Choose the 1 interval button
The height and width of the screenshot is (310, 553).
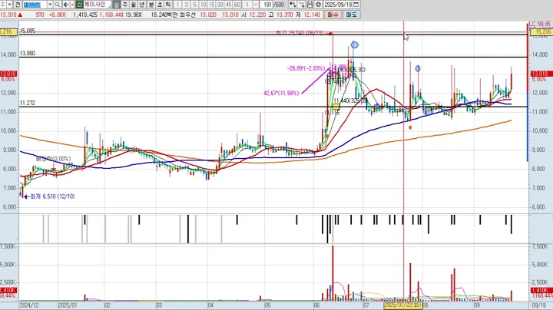coord(177,5)
